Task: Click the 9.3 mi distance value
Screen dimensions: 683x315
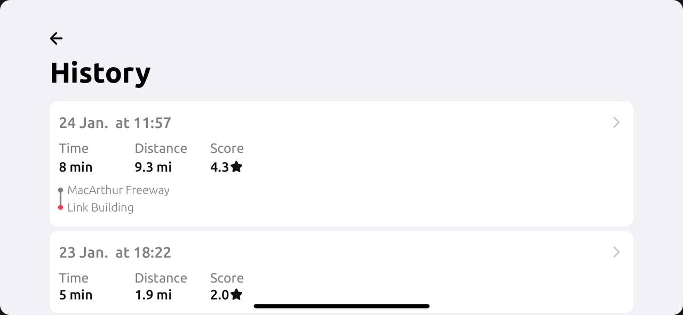Action: click(x=153, y=167)
